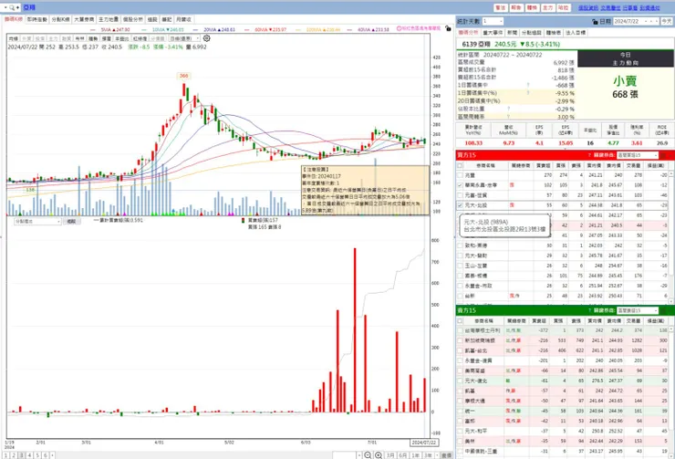Click the magnifier search icon beside the stock name

coord(12,7)
